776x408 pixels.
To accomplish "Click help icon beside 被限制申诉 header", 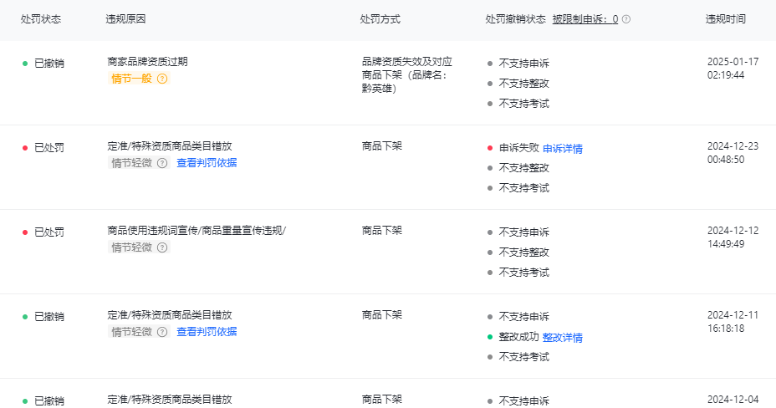I will [x=626, y=19].
